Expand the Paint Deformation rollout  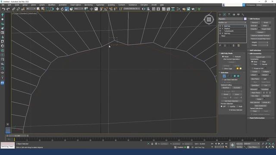tap(257, 118)
